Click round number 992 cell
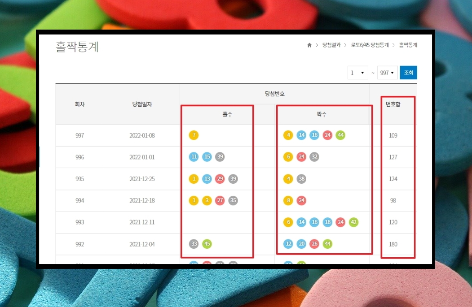The image size is (472, 307). [x=80, y=244]
